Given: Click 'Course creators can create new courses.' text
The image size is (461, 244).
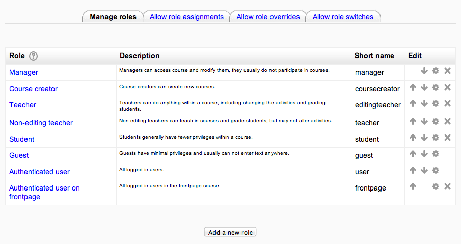Looking at the screenshot, I should (167, 87).
